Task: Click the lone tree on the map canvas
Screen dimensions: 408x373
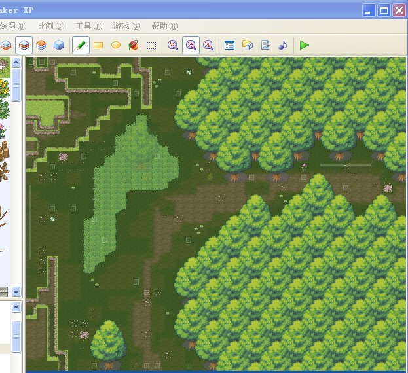Action: click(x=108, y=344)
